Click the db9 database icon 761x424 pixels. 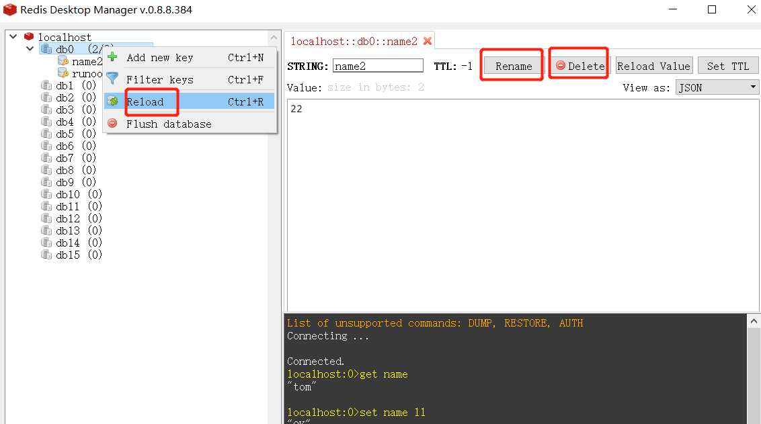click(46, 182)
